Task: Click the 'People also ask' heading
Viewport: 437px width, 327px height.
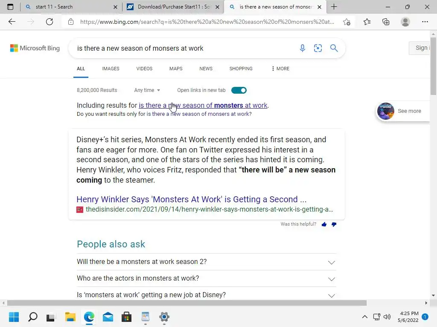Action: click(x=111, y=244)
